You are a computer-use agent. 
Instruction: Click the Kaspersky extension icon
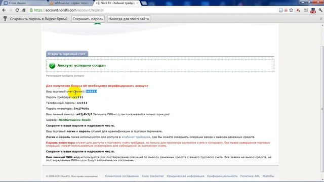pyautogui.click(x=298, y=10)
